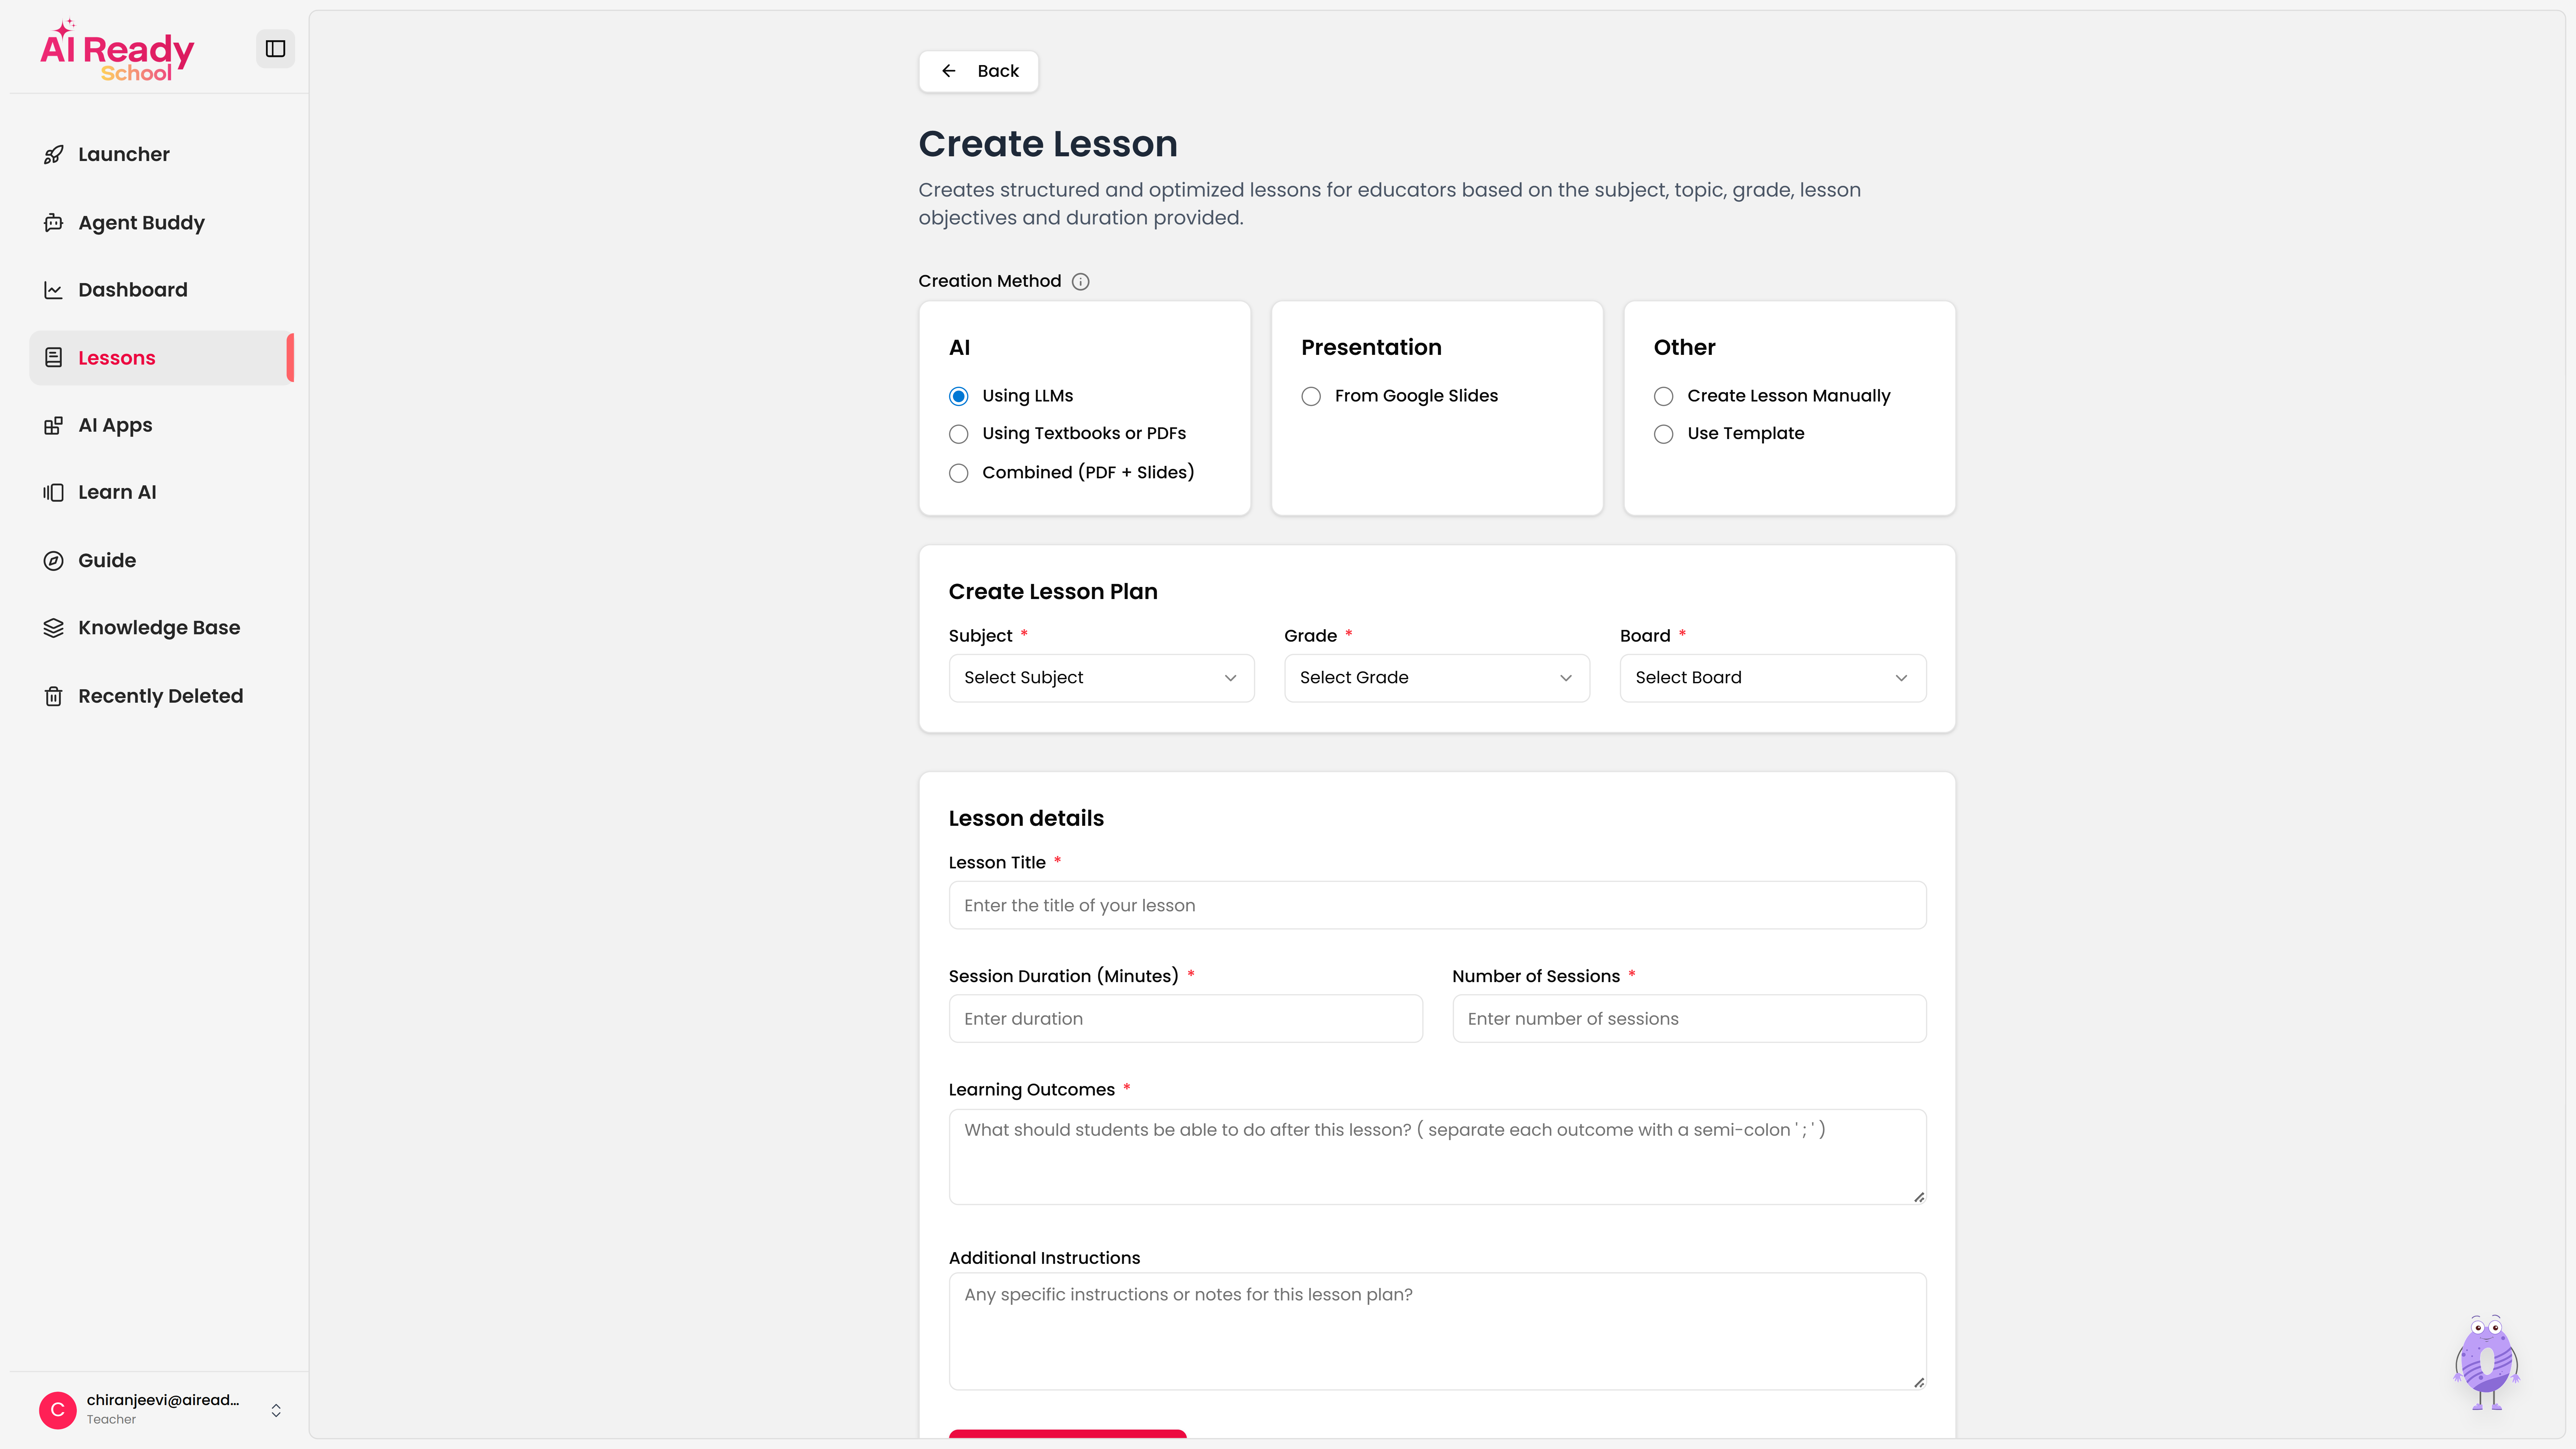
Task: Open the Learn AI sidebar item
Action: click(x=117, y=492)
